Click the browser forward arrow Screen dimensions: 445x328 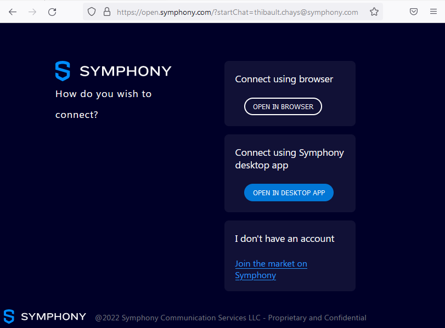click(x=32, y=12)
